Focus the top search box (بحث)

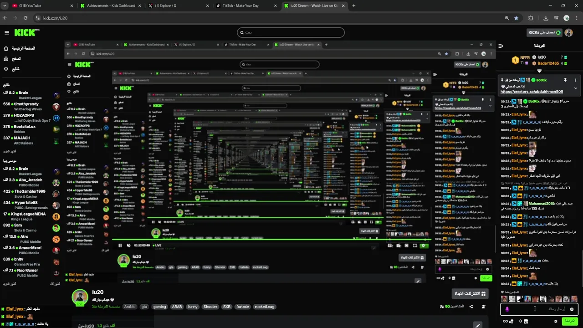point(291,32)
